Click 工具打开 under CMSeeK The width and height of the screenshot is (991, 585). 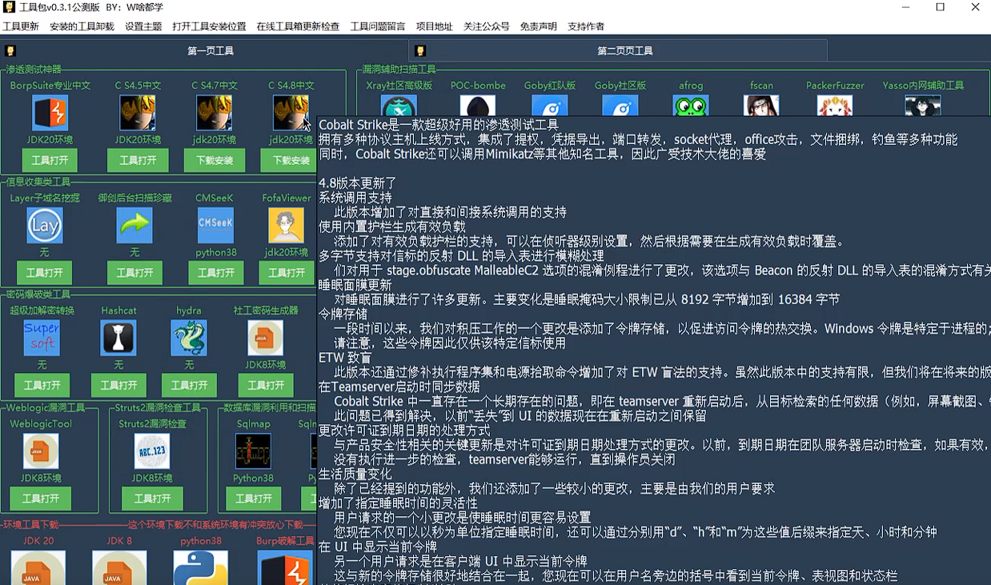tap(216, 272)
